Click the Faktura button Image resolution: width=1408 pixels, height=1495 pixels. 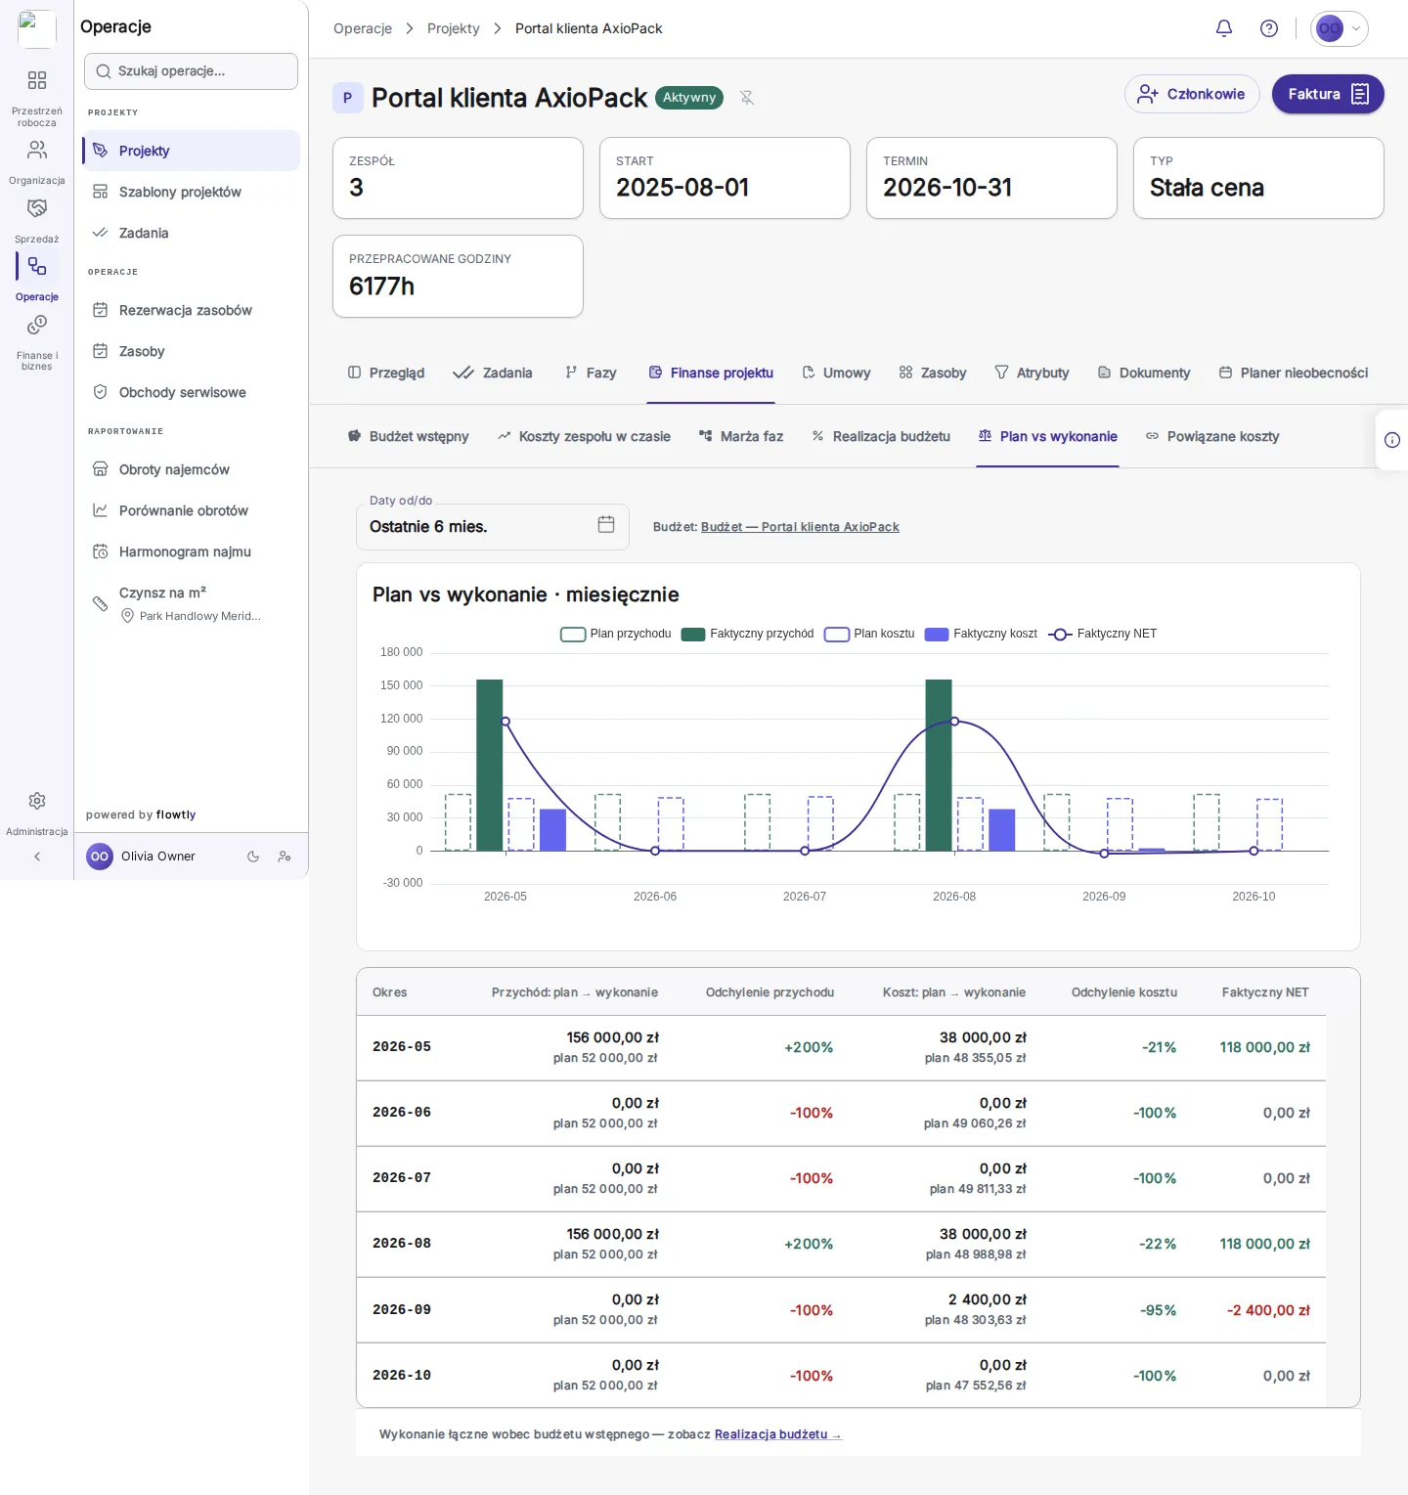(x=1328, y=94)
